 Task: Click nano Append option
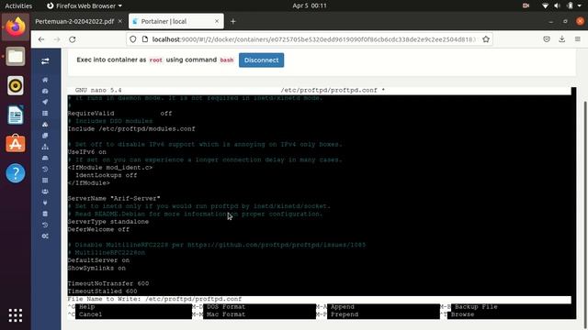343,307
